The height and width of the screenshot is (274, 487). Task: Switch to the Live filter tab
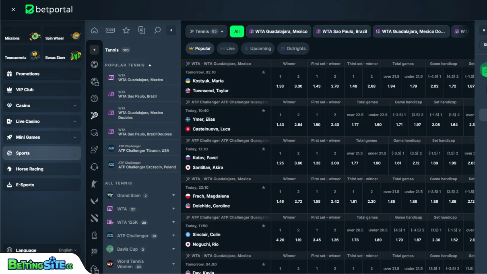click(227, 49)
